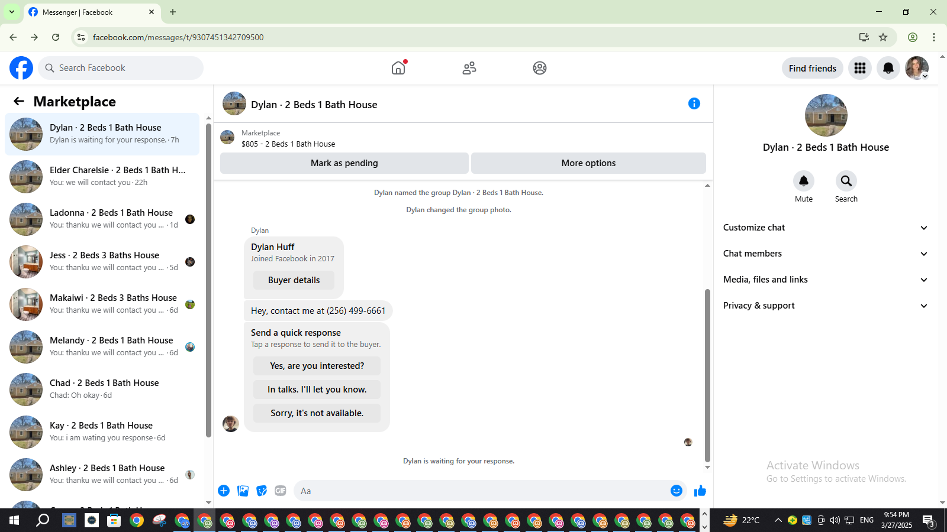View Buyer details for Dylan Huff
The image size is (947, 532).
pos(294,280)
